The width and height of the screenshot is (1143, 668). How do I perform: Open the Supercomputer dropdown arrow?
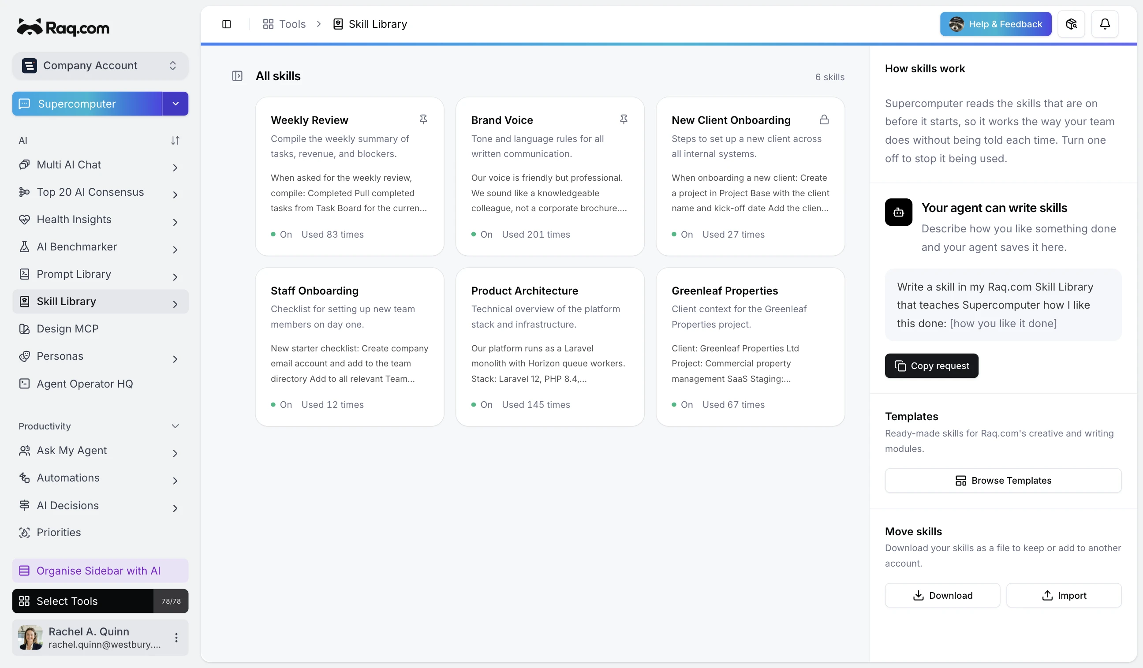click(x=176, y=104)
